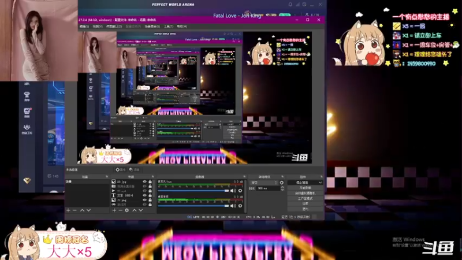462x260 pixels.
Task: Open the Scene Collection (S) menu
Action: pos(152,27)
